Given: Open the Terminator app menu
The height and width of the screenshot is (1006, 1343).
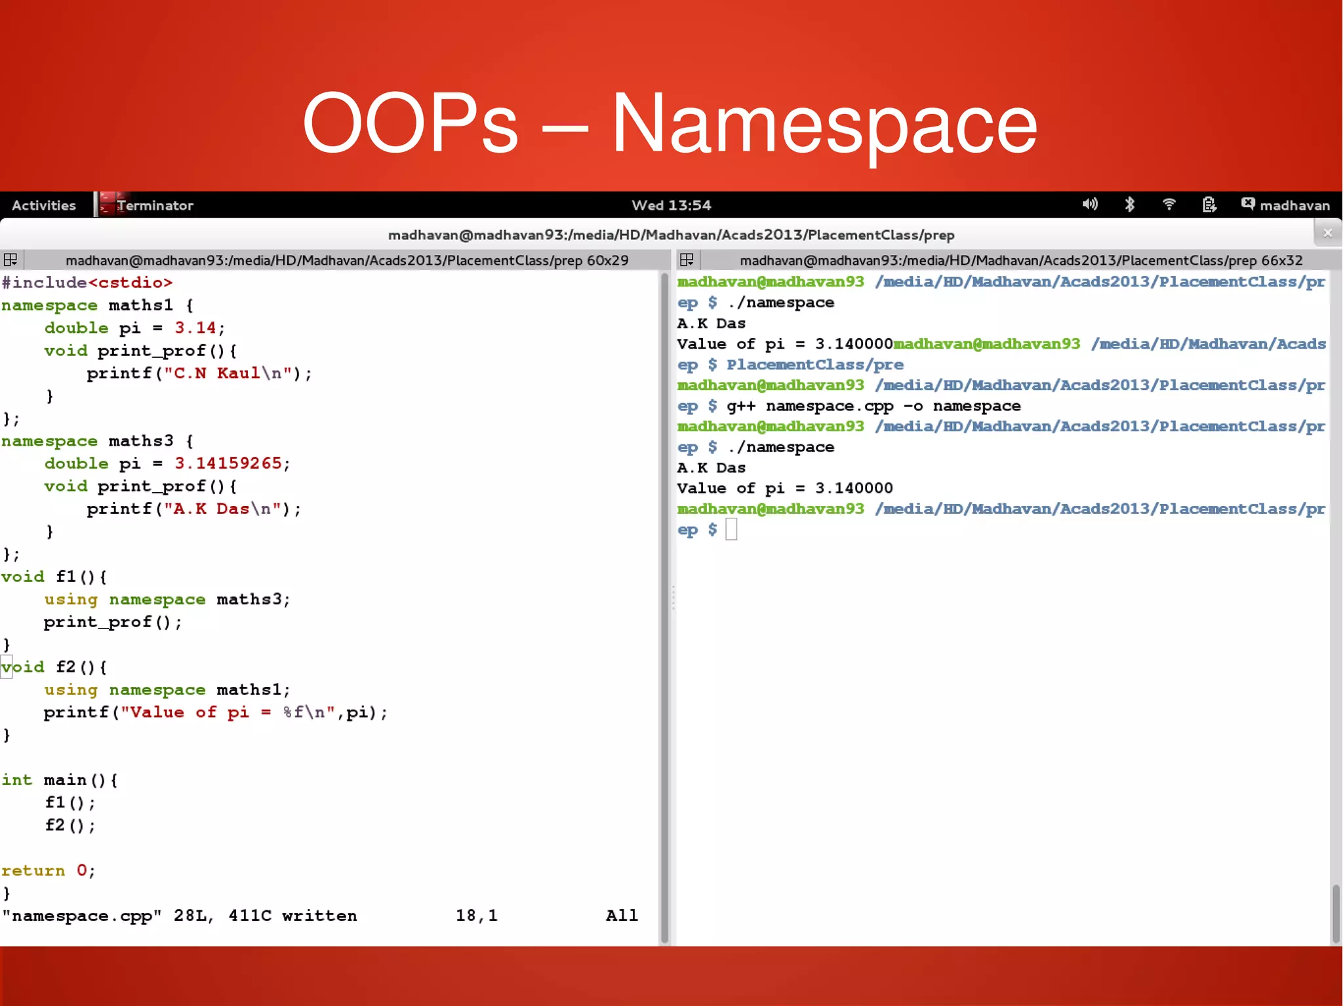Looking at the screenshot, I should [x=155, y=205].
